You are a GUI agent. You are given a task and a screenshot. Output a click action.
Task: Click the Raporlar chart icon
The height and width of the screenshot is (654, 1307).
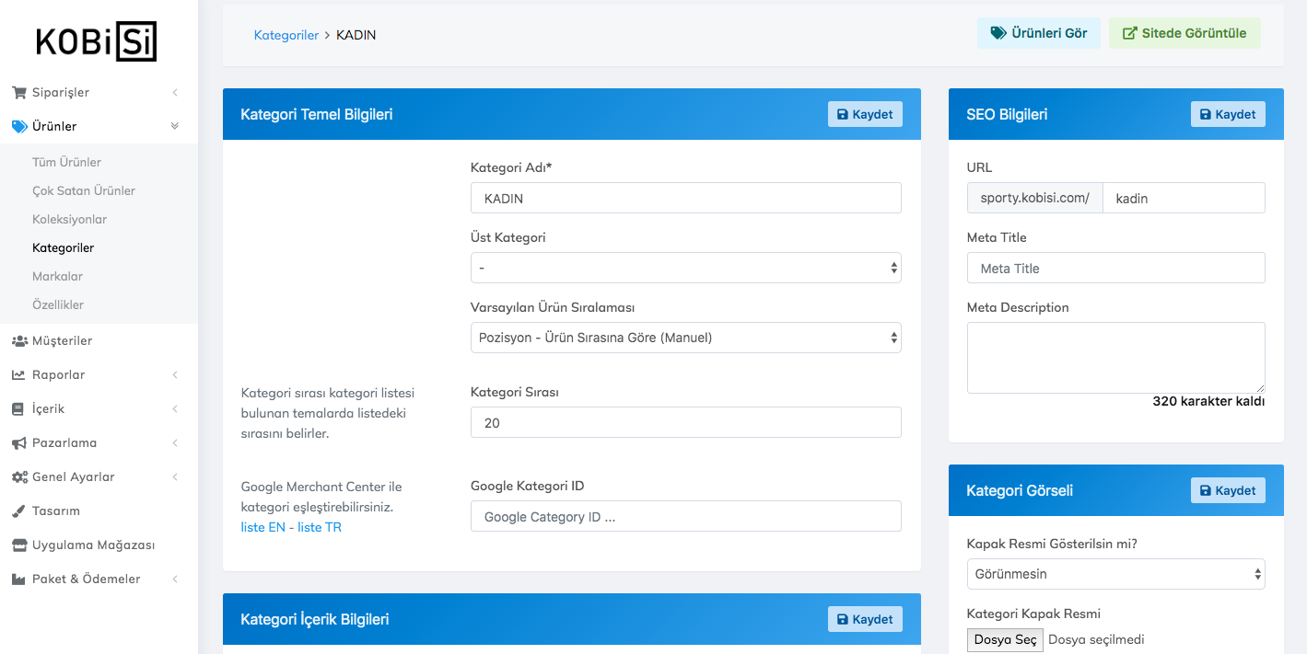pyautogui.click(x=18, y=374)
